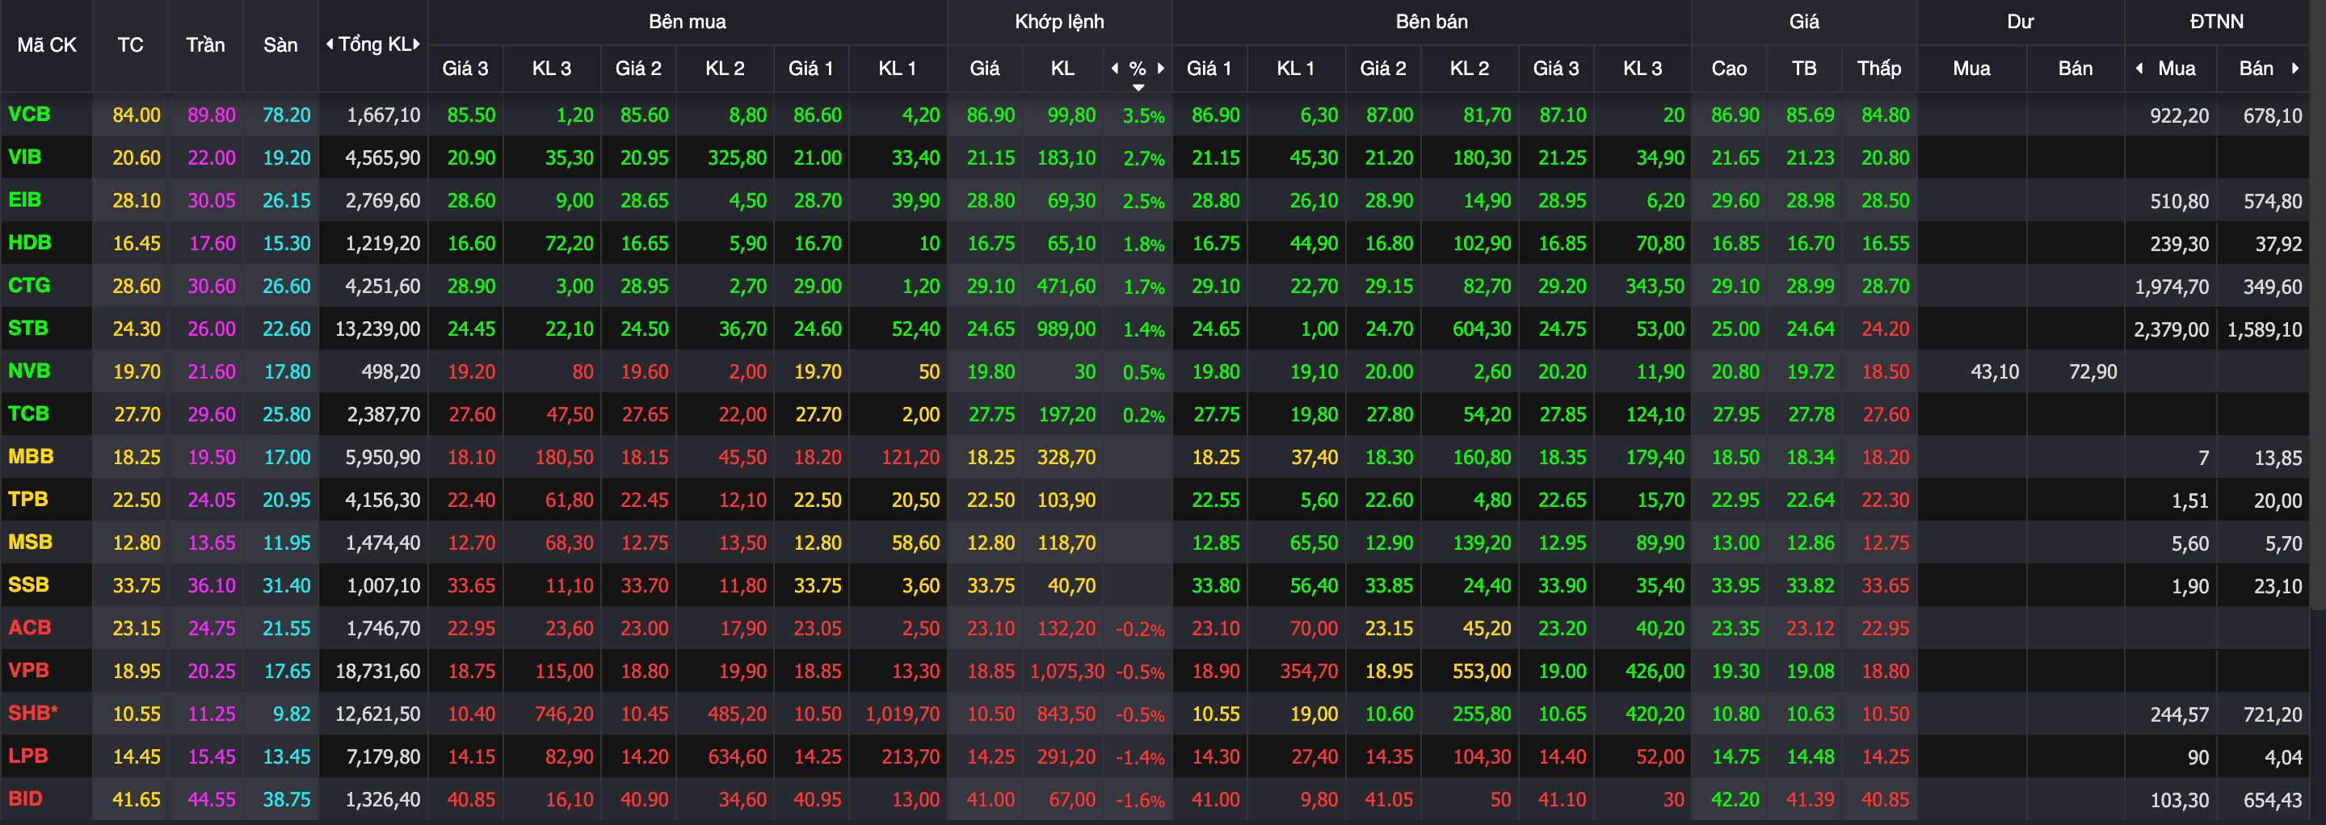Click BID percent change -1.6%
Image resolution: width=2326 pixels, height=825 pixels.
(x=1139, y=800)
